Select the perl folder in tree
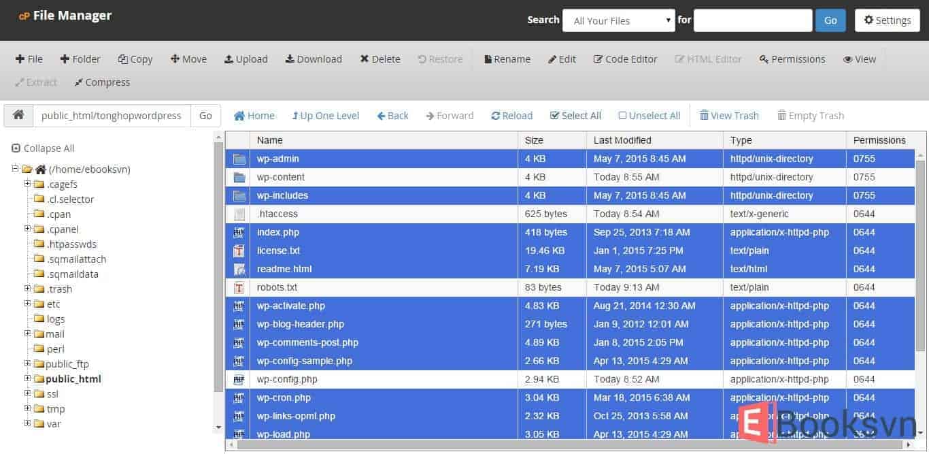 [x=55, y=349]
